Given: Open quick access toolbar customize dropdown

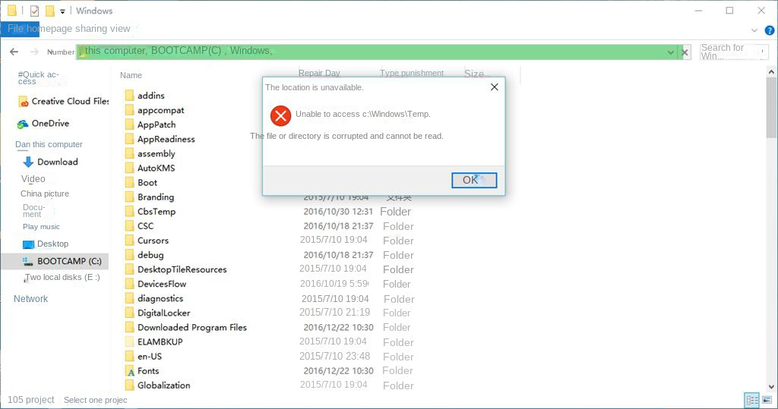Looking at the screenshot, I should [62, 11].
